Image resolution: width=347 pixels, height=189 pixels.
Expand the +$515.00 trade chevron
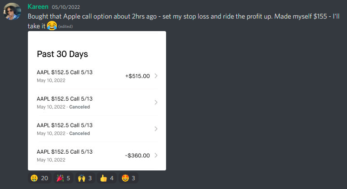click(156, 76)
